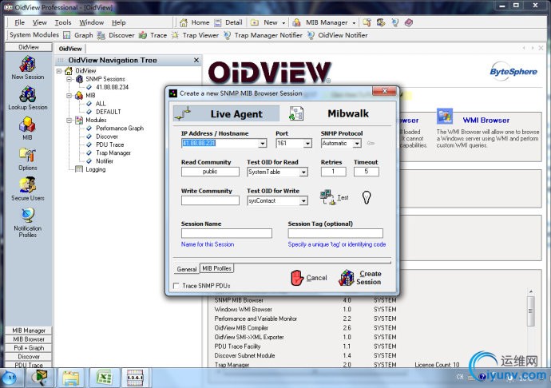Click the Cancel button
The width and height of the screenshot is (551, 388).
click(309, 278)
